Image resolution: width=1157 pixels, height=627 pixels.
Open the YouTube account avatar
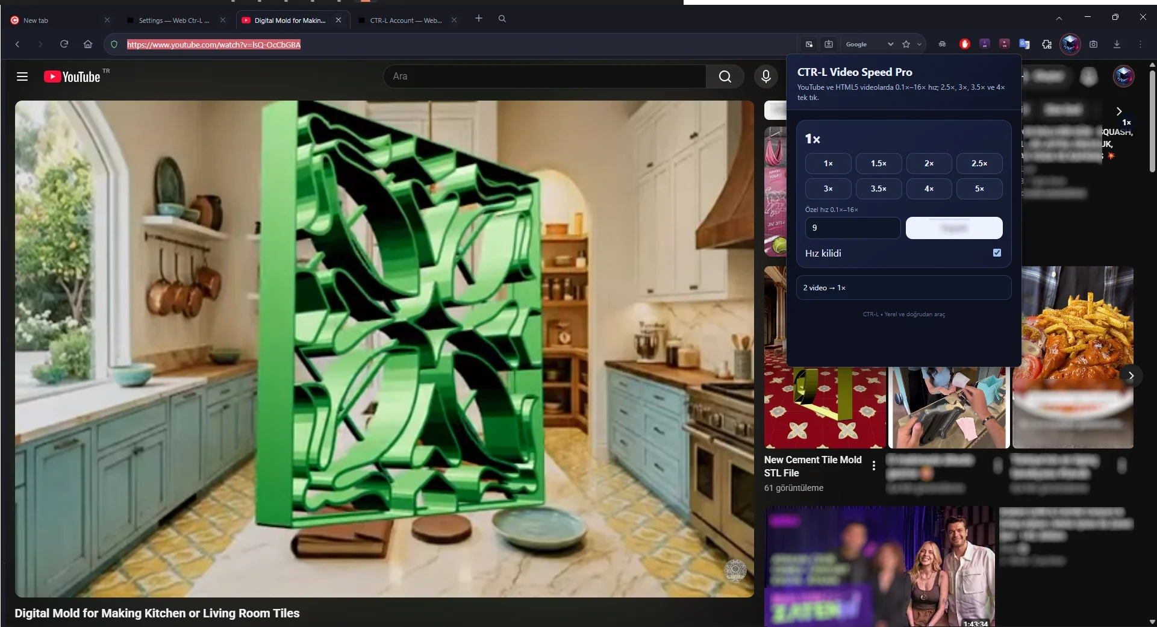point(1123,76)
